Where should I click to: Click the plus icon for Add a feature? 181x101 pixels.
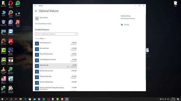pos(37,19)
